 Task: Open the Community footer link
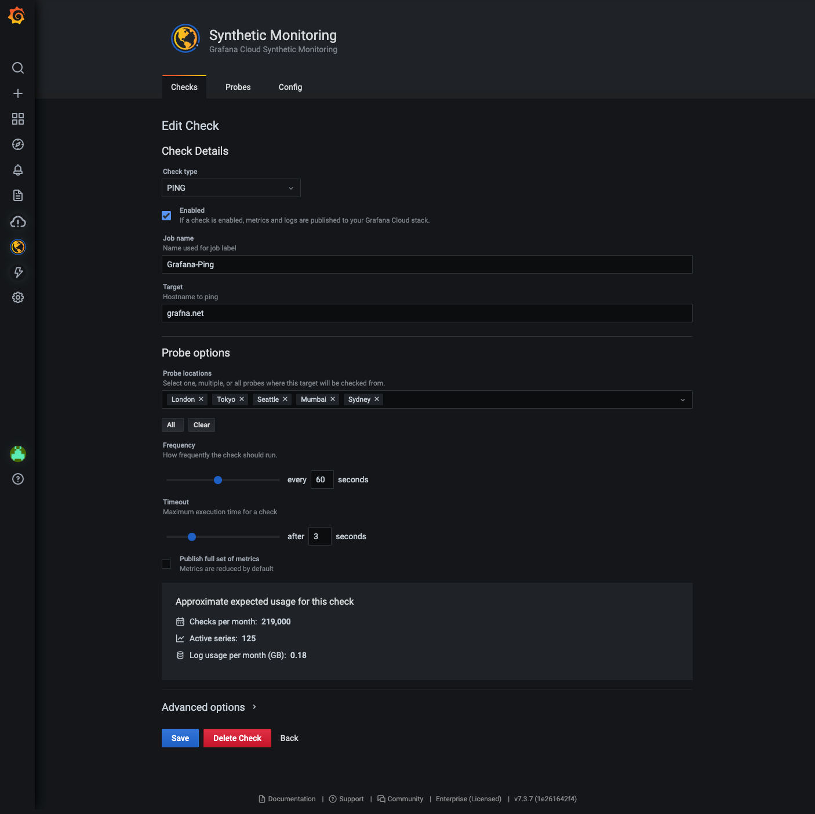[x=401, y=799]
